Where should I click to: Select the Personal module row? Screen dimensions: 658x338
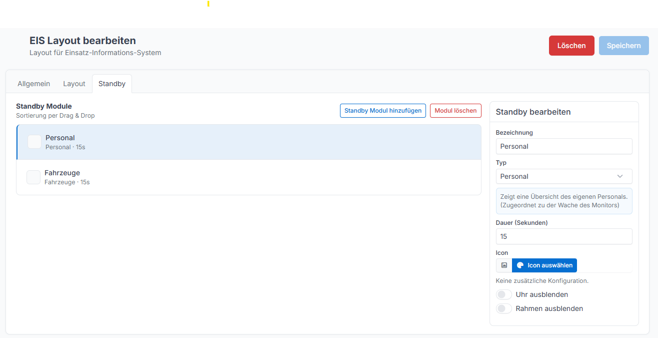pyautogui.click(x=249, y=142)
